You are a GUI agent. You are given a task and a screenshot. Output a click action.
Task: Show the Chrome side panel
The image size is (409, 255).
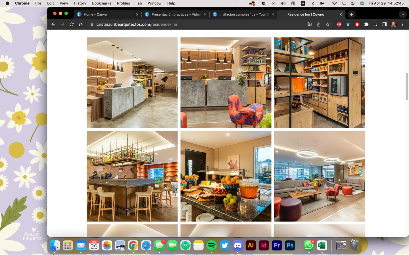point(384,24)
